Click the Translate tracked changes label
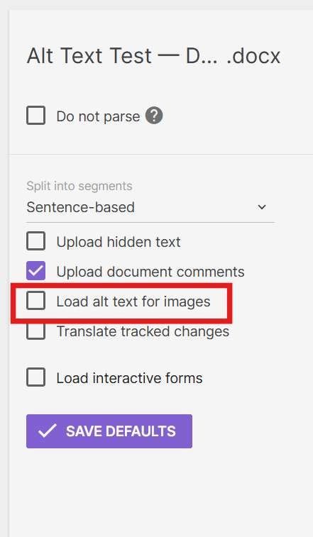This screenshot has width=313, height=537. pyautogui.click(x=143, y=331)
